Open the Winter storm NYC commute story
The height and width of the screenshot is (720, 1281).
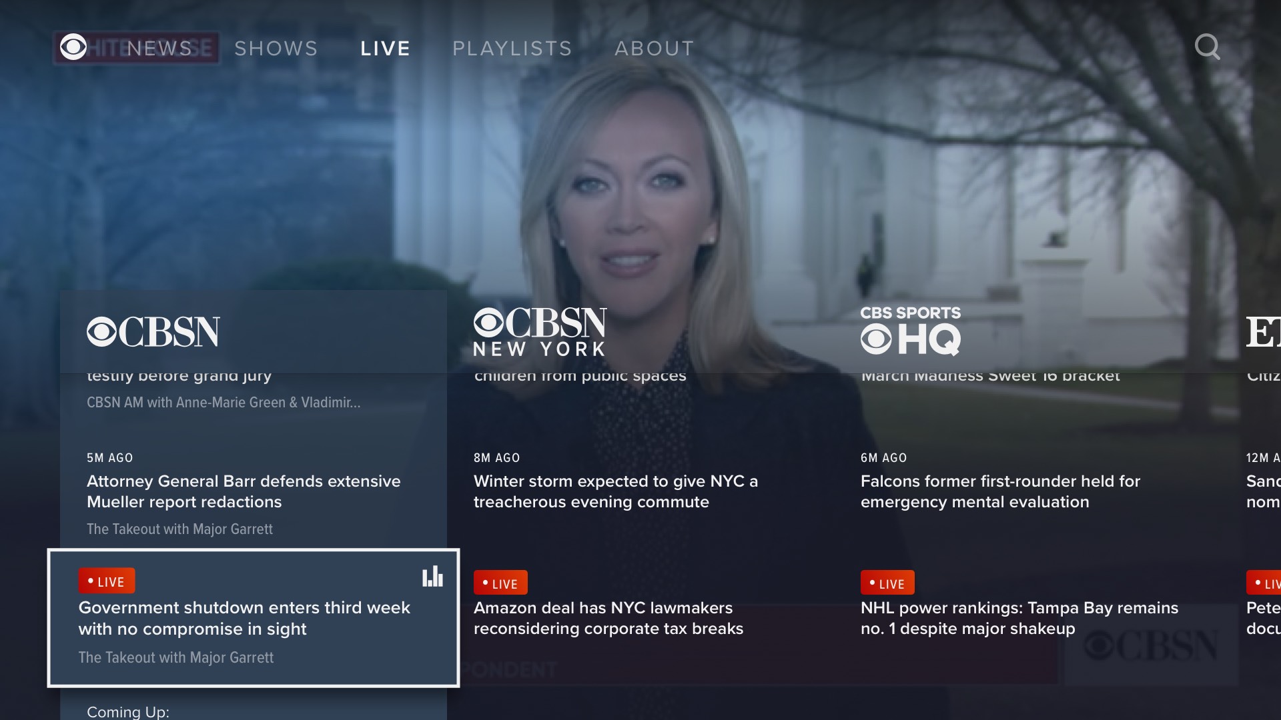click(x=615, y=491)
